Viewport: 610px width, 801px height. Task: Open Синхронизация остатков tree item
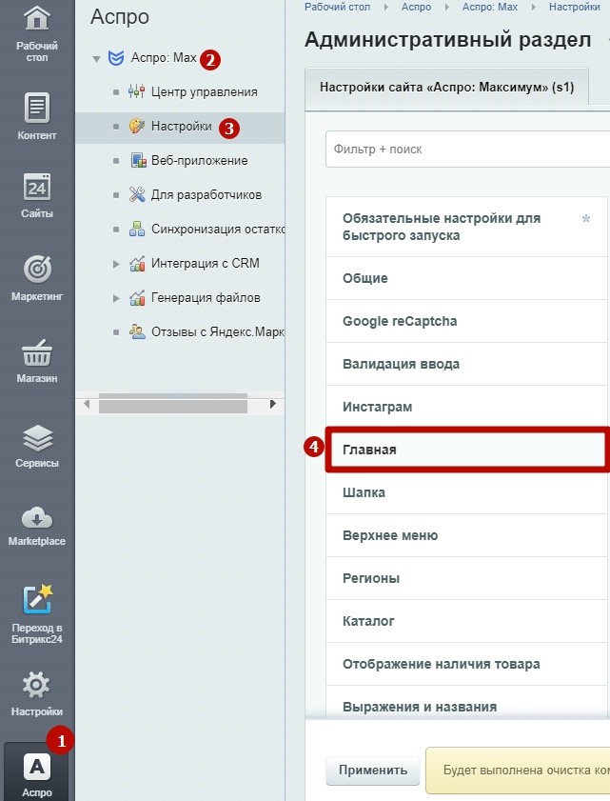point(218,229)
